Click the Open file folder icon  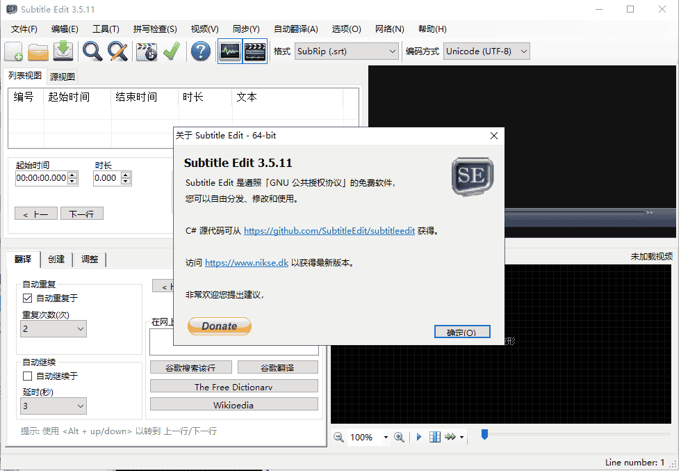[38, 51]
